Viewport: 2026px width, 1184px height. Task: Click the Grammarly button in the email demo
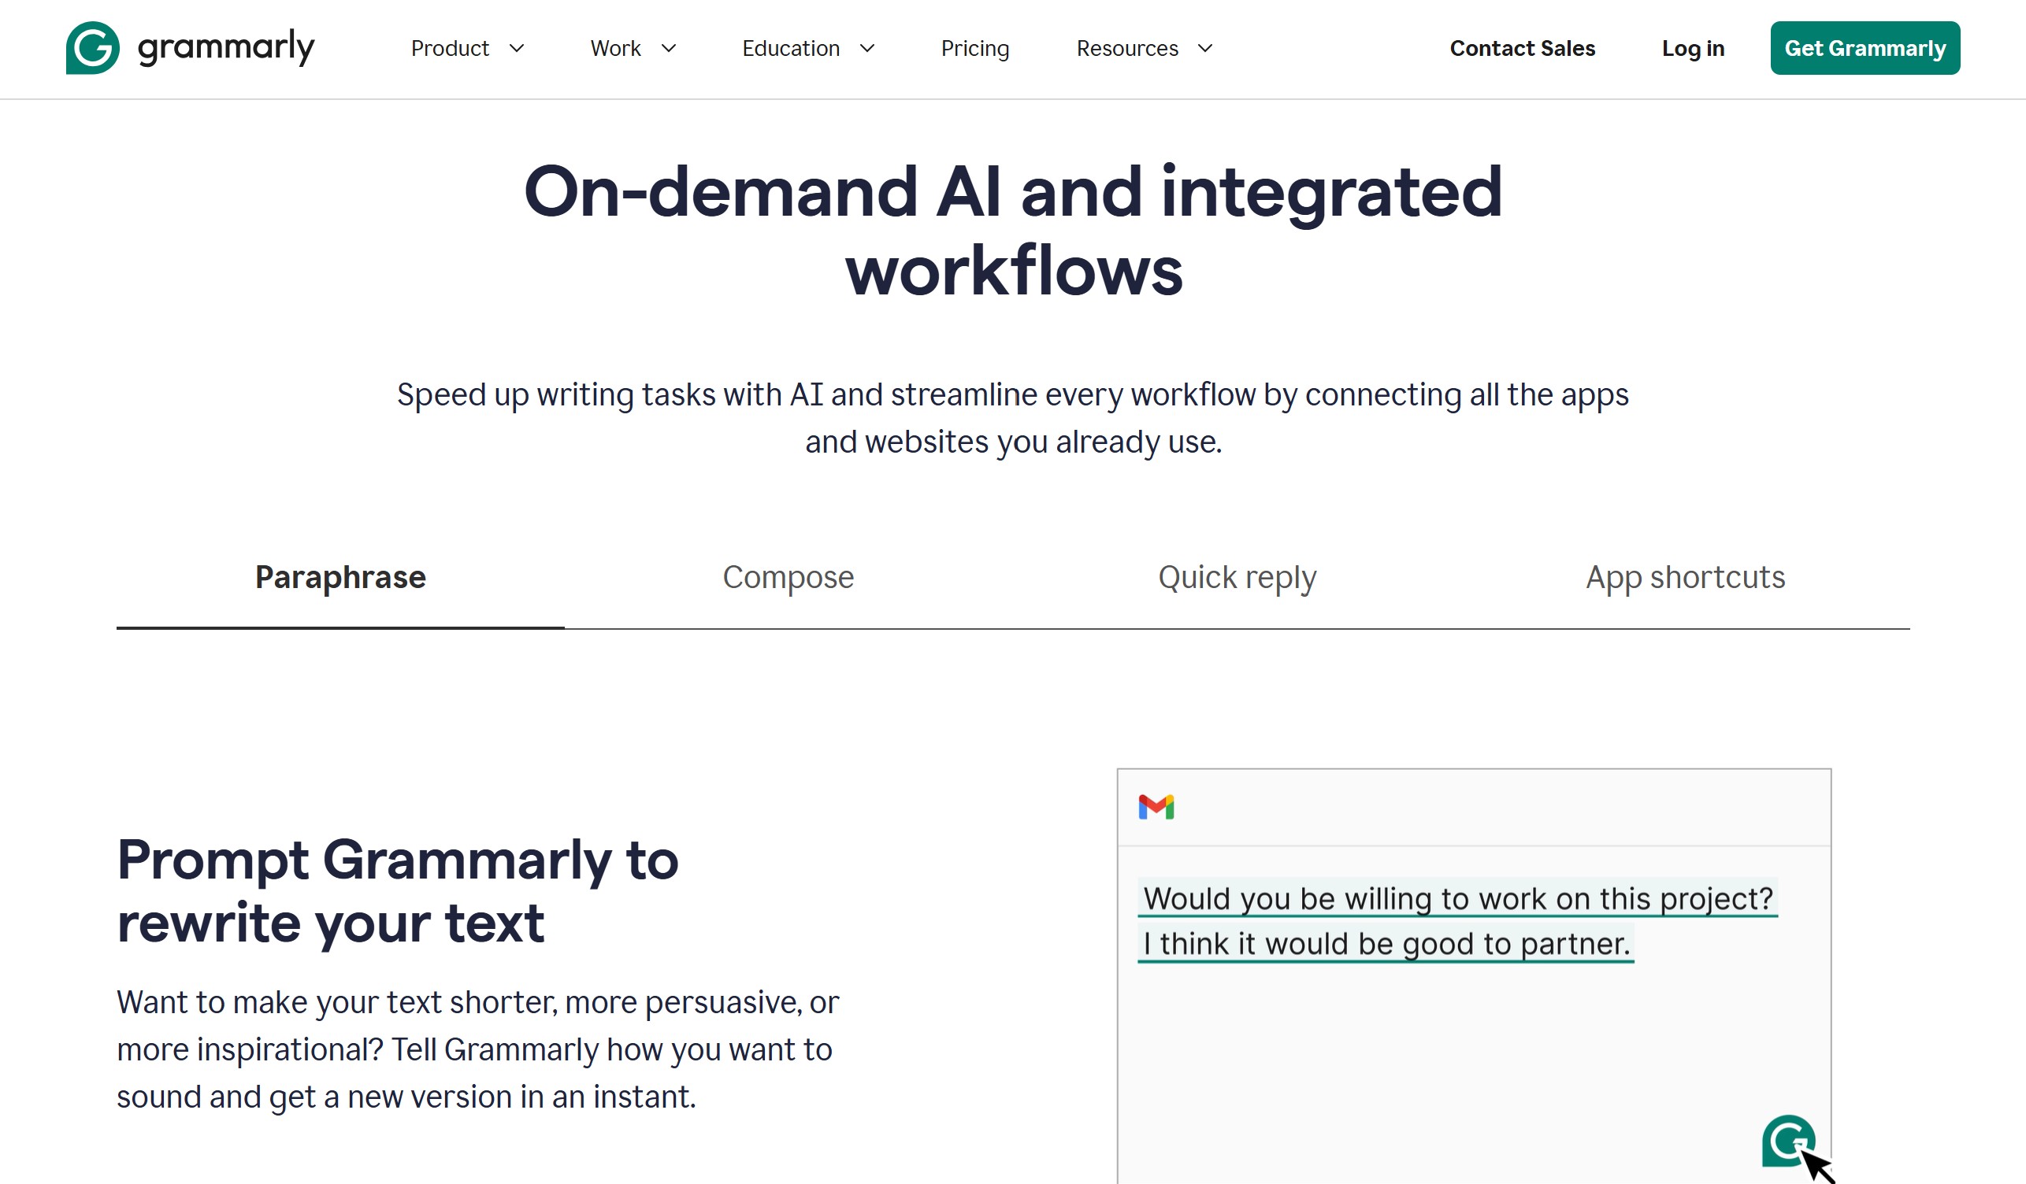1788,1141
